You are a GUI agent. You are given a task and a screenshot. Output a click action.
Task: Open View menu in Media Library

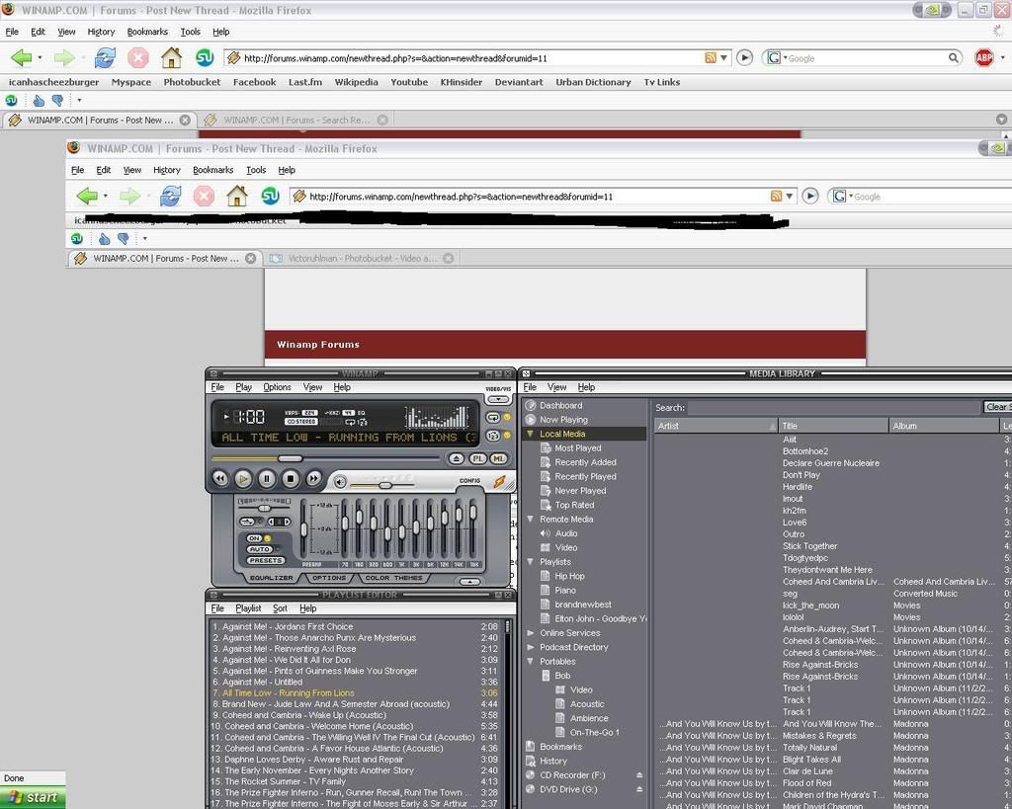(556, 387)
